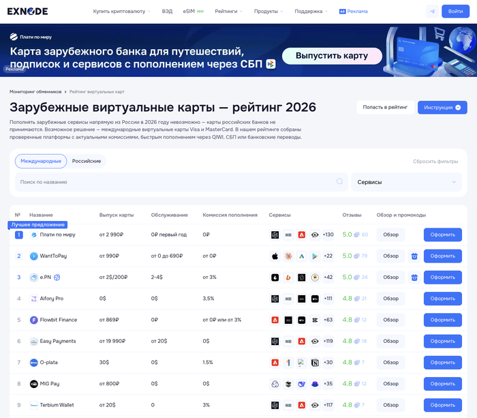The height and width of the screenshot is (418, 477).
Task: Click the Flowbit Finance logo icon
Action: [34, 320]
